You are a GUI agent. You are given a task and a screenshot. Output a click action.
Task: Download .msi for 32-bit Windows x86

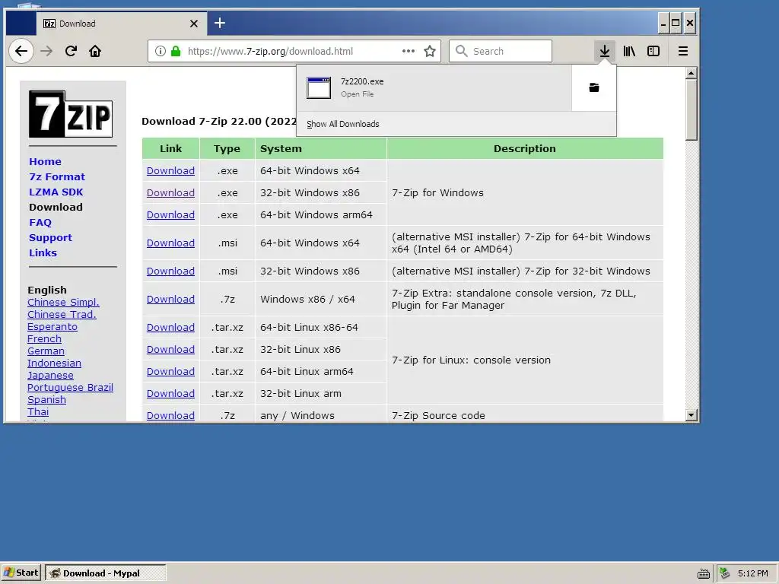[170, 271]
